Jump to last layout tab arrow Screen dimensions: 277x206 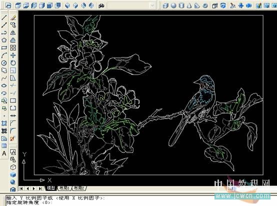tap(40, 188)
